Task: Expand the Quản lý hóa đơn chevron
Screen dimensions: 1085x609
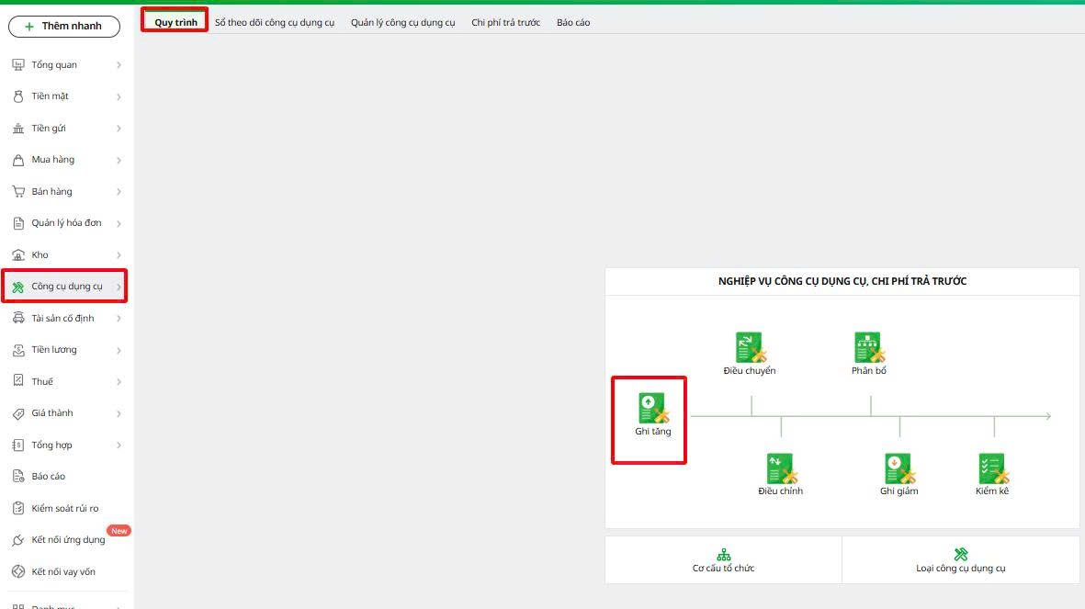Action: (119, 223)
